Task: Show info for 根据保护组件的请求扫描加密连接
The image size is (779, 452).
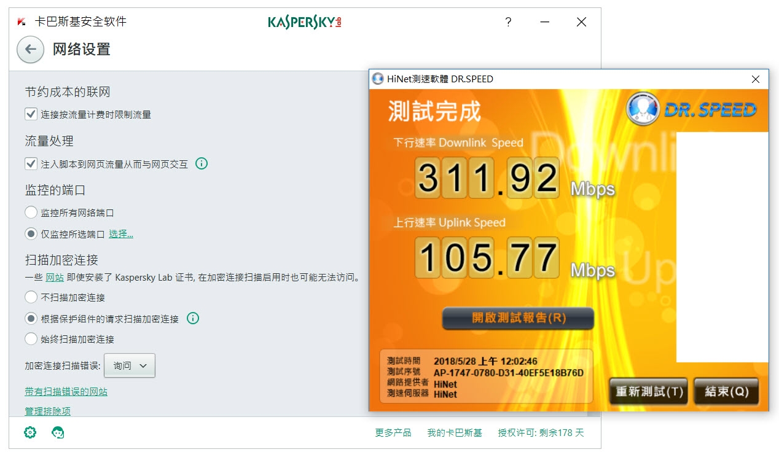Action: [x=193, y=318]
